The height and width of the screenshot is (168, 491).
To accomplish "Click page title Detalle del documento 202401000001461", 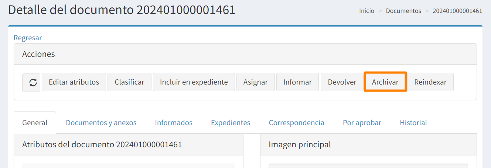I will [122, 10].
